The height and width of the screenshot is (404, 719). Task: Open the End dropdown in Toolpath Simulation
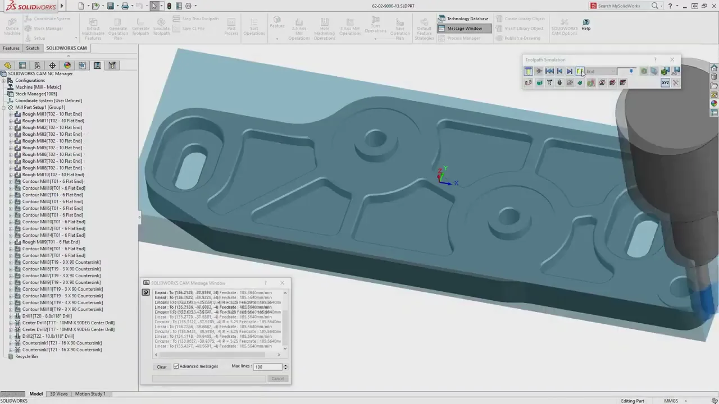click(600, 71)
